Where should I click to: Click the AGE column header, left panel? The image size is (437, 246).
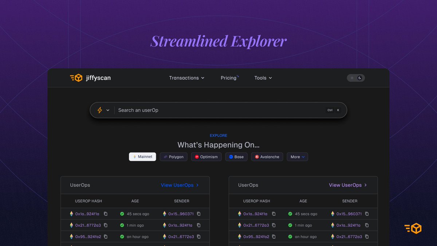point(135,201)
